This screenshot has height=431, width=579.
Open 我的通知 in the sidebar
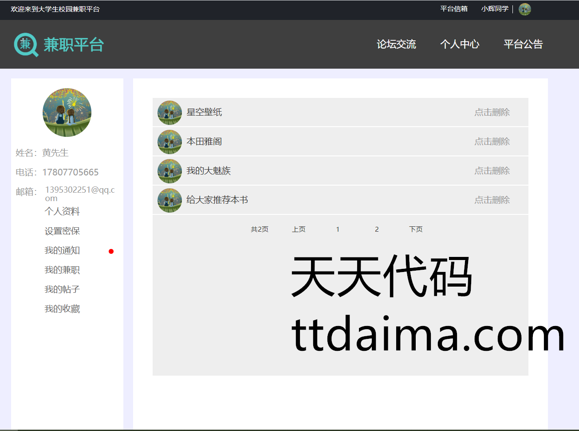62,250
